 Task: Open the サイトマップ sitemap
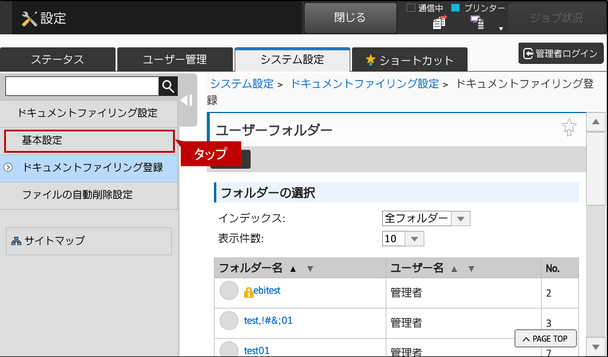tap(88, 241)
